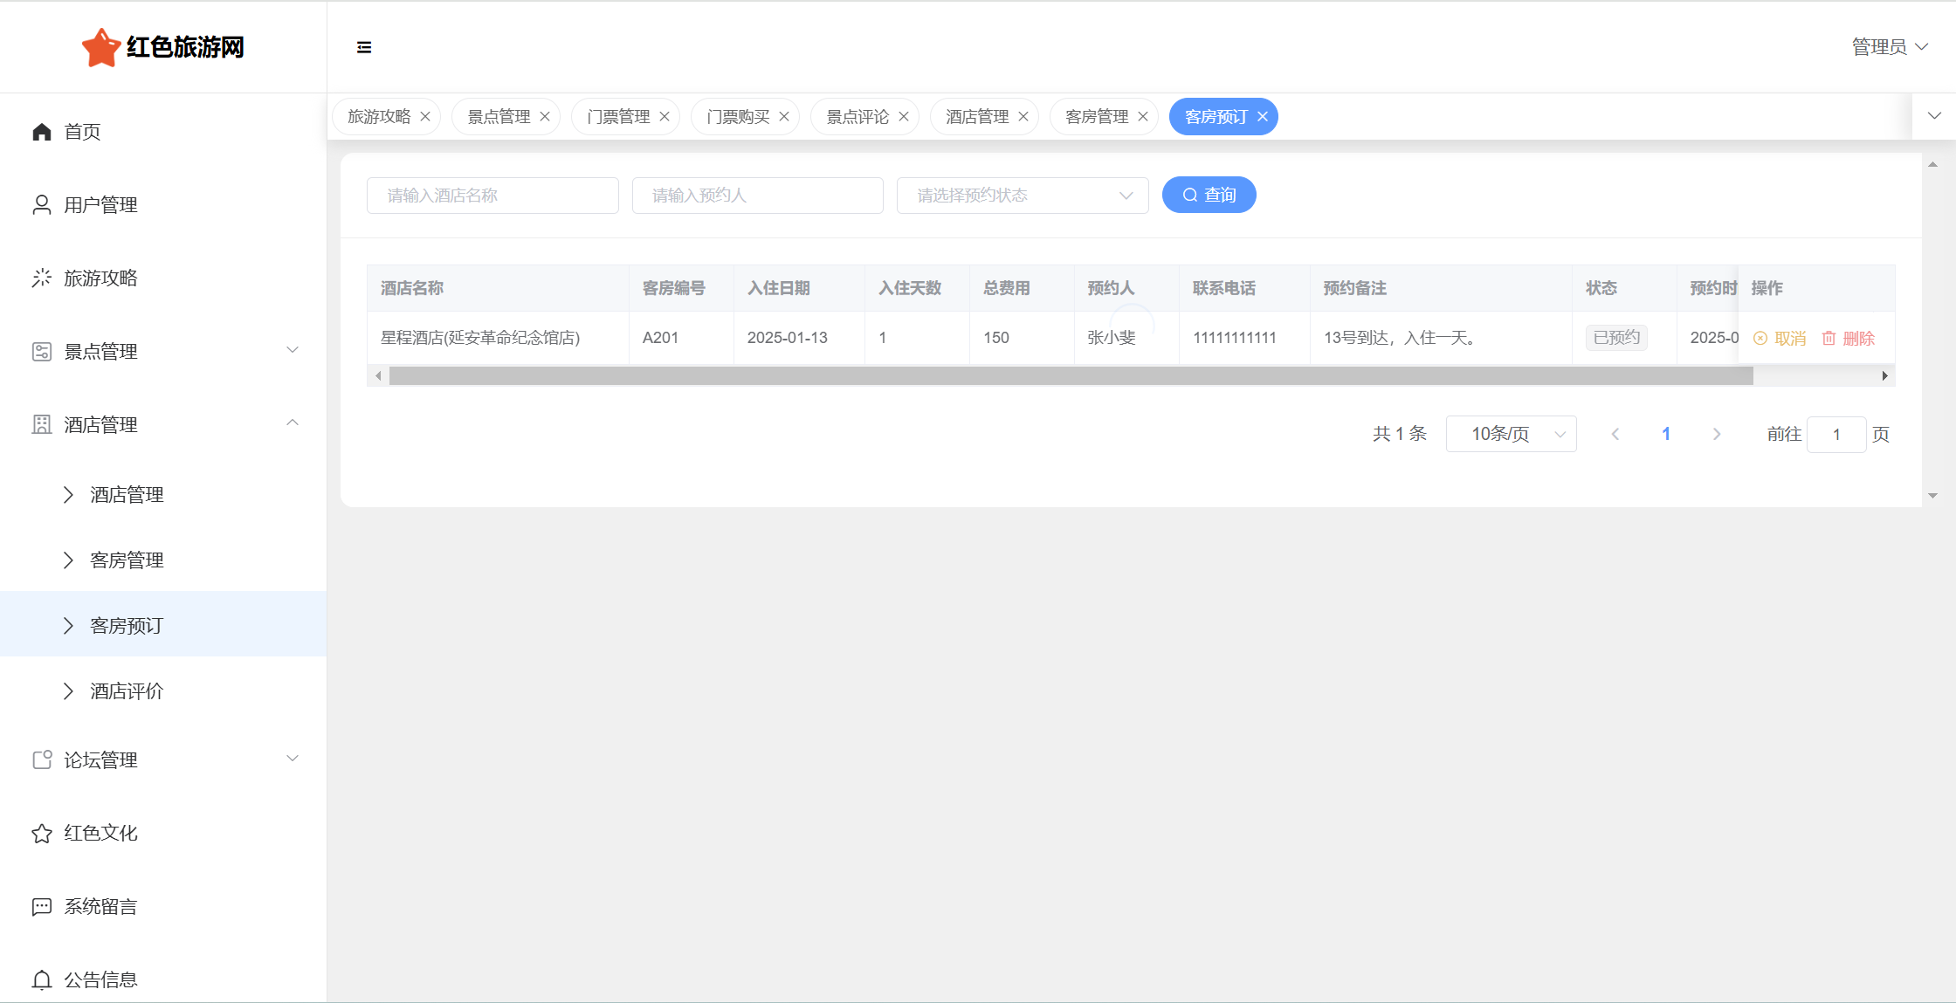This screenshot has width=1956, height=1003.
Task: Click the bell icon for 公告信息
Action: [42, 980]
